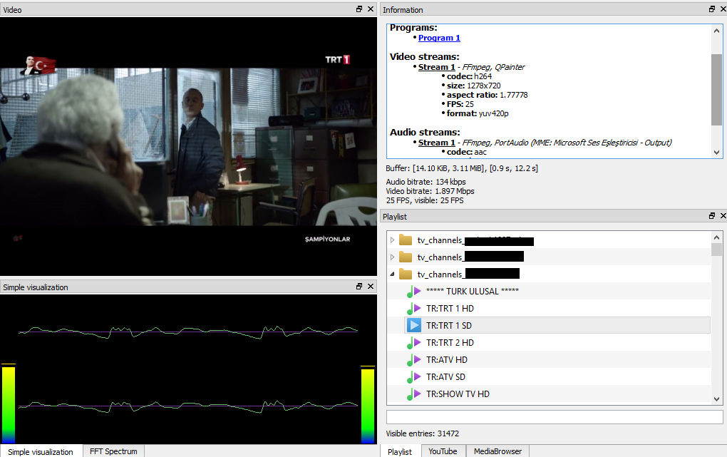Click the 'Visible entries: 31472' text
Image resolution: width=727 pixels, height=457 pixels.
point(423,433)
